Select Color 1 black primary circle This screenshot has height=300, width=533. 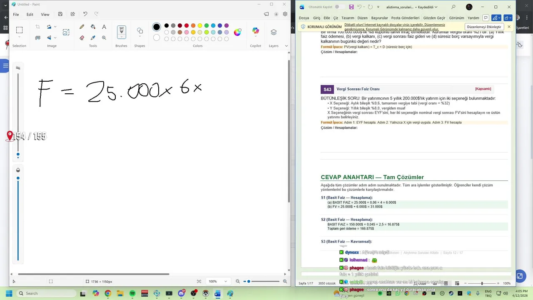(x=157, y=27)
